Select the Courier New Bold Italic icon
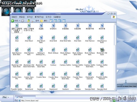Image resolution: width=137 pixels, height=102 pixels. (65, 74)
